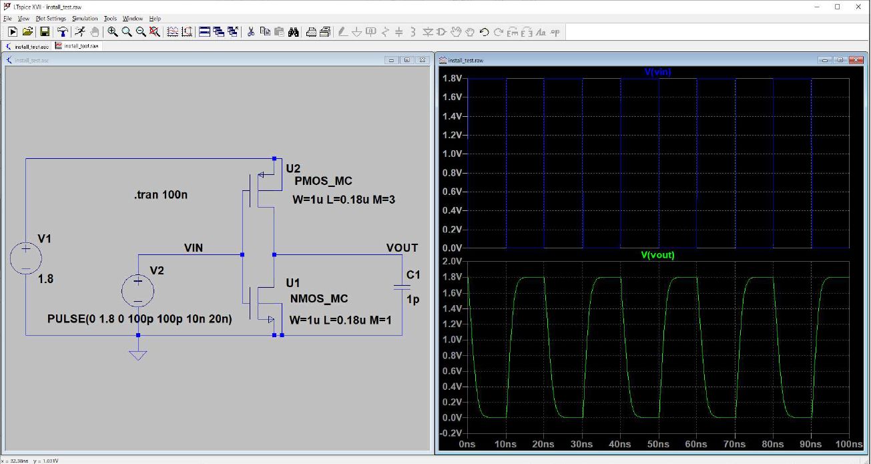Click the Pick Visible Traces icon
Screen dimensions: 871x464
[x=187, y=31]
